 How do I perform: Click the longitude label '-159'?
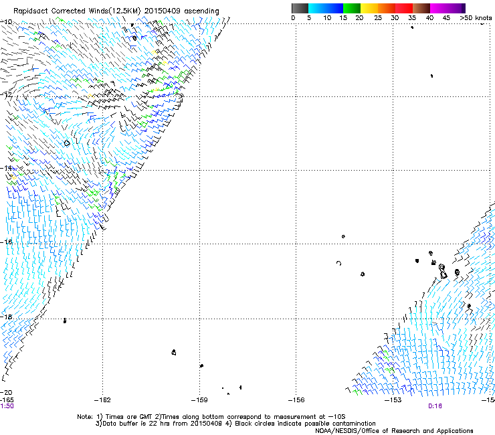[199, 400]
